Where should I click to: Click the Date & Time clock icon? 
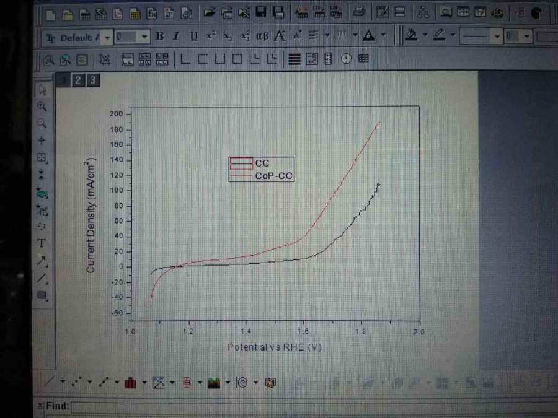click(x=346, y=59)
